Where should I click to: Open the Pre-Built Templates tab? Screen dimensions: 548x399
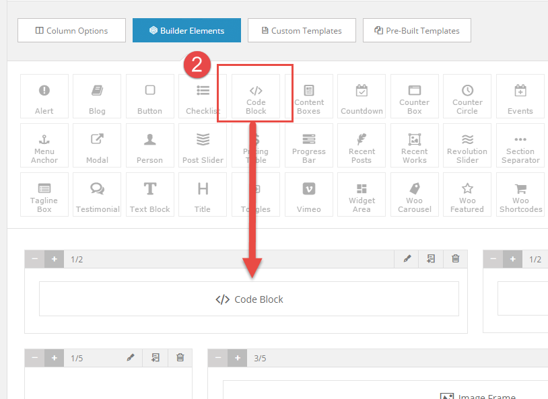pos(417,30)
